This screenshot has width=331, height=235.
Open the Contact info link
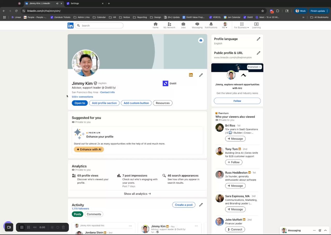[x=107, y=92]
